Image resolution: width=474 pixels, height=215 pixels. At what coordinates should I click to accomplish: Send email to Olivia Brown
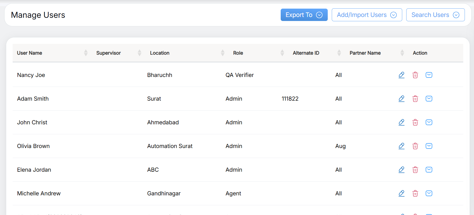[429, 146]
